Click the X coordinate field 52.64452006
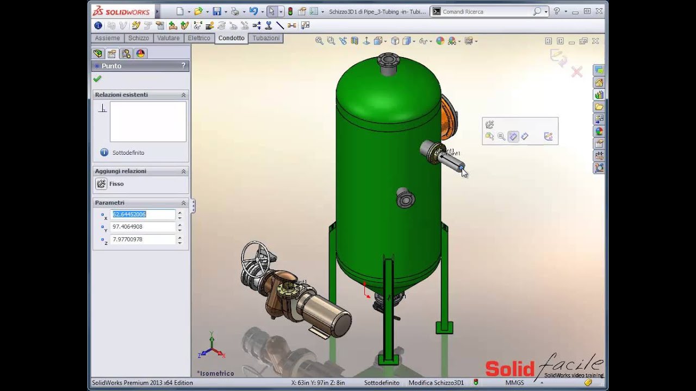Viewport: 696px width, 391px height. pos(143,215)
